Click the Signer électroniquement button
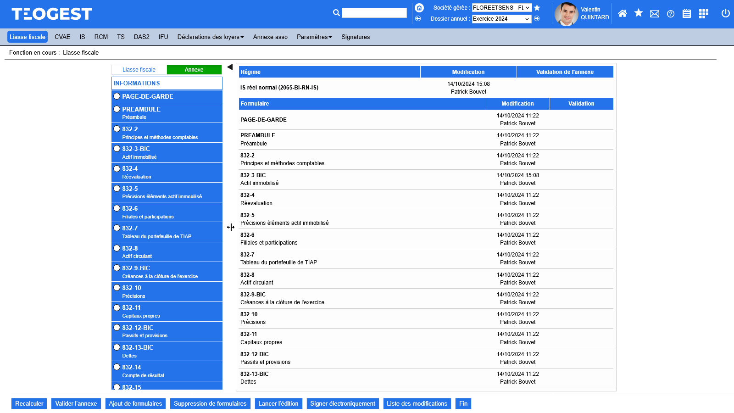 click(x=342, y=404)
